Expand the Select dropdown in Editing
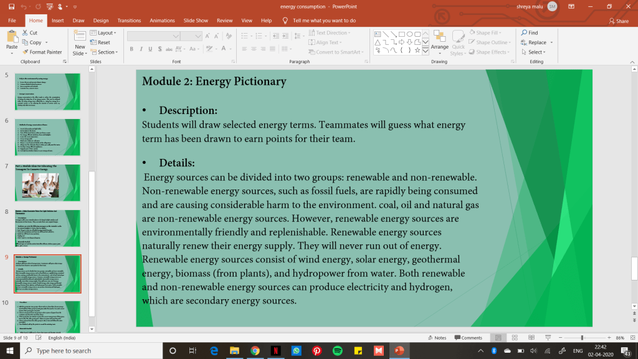The image size is (638, 359). coord(533,52)
